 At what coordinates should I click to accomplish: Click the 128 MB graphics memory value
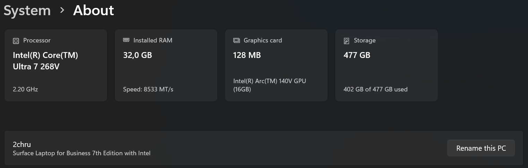(247, 55)
